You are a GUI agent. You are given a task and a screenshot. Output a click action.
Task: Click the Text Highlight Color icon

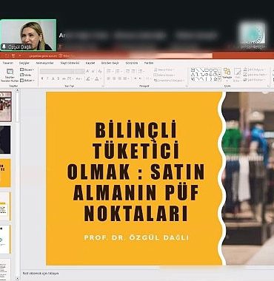click(x=88, y=78)
